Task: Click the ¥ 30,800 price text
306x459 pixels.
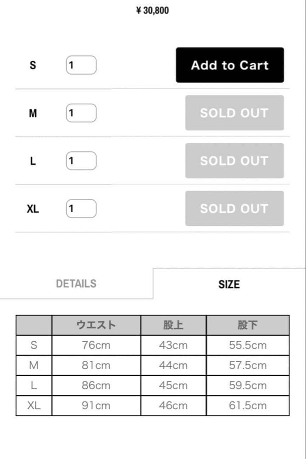Action: (153, 11)
